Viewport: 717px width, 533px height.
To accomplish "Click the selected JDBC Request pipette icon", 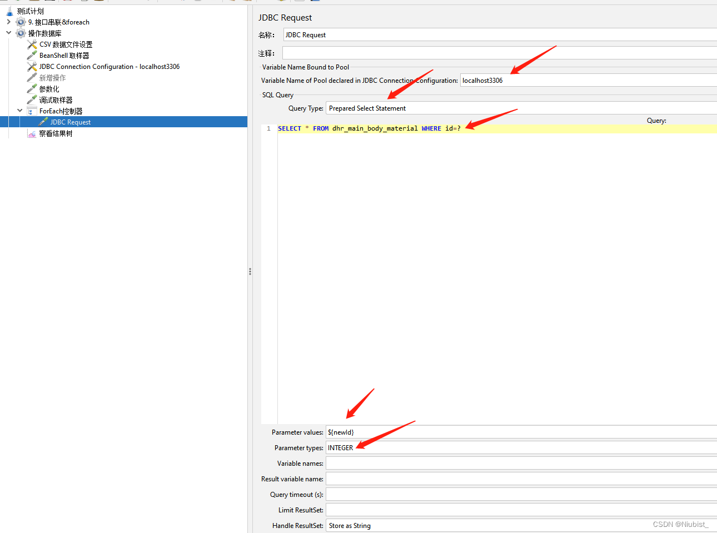I will [43, 122].
